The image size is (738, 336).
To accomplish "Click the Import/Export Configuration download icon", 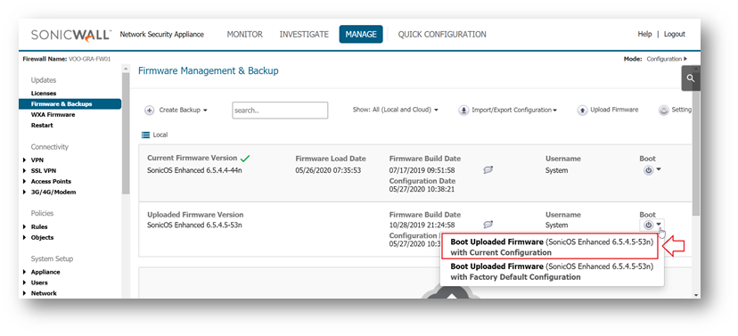I will 463,111.
